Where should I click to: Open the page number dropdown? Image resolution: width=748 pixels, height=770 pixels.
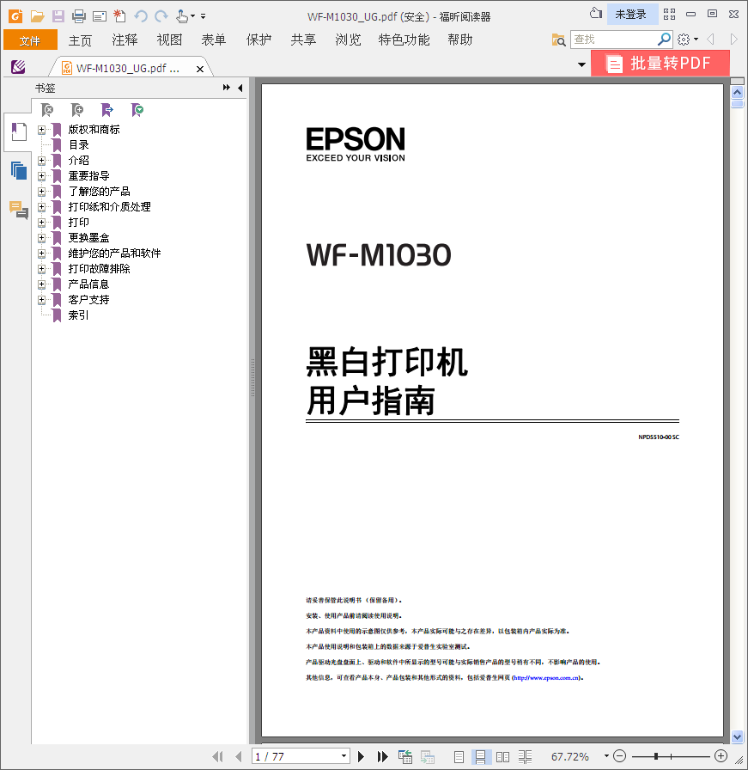344,756
